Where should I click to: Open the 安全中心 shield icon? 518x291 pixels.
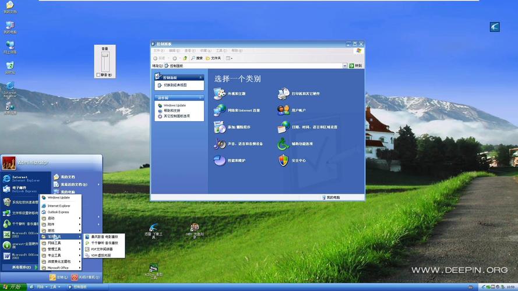point(283,160)
